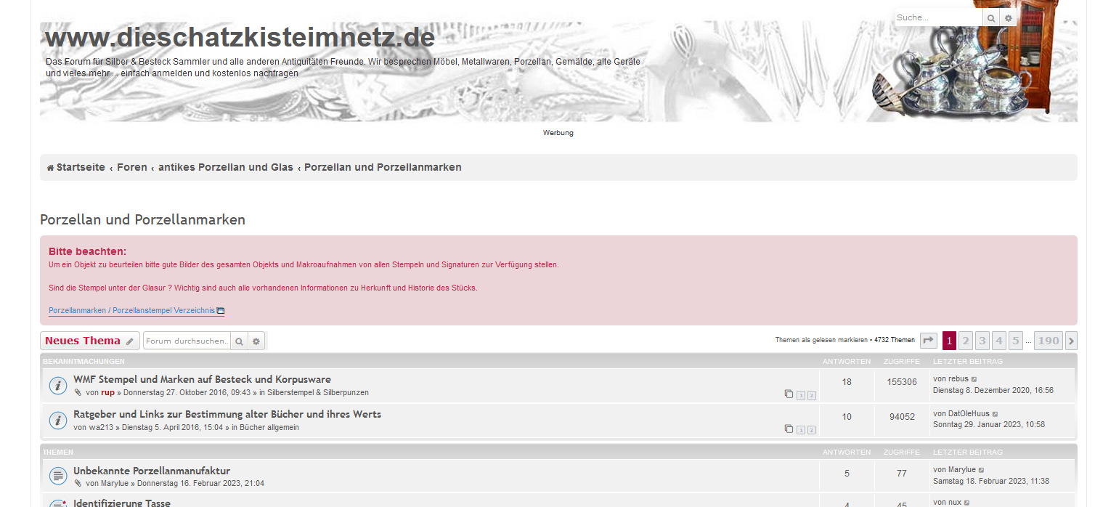This screenshot has height=507, width=1095.
Task: Open advanced search via the gear icon
Action: 256,340
